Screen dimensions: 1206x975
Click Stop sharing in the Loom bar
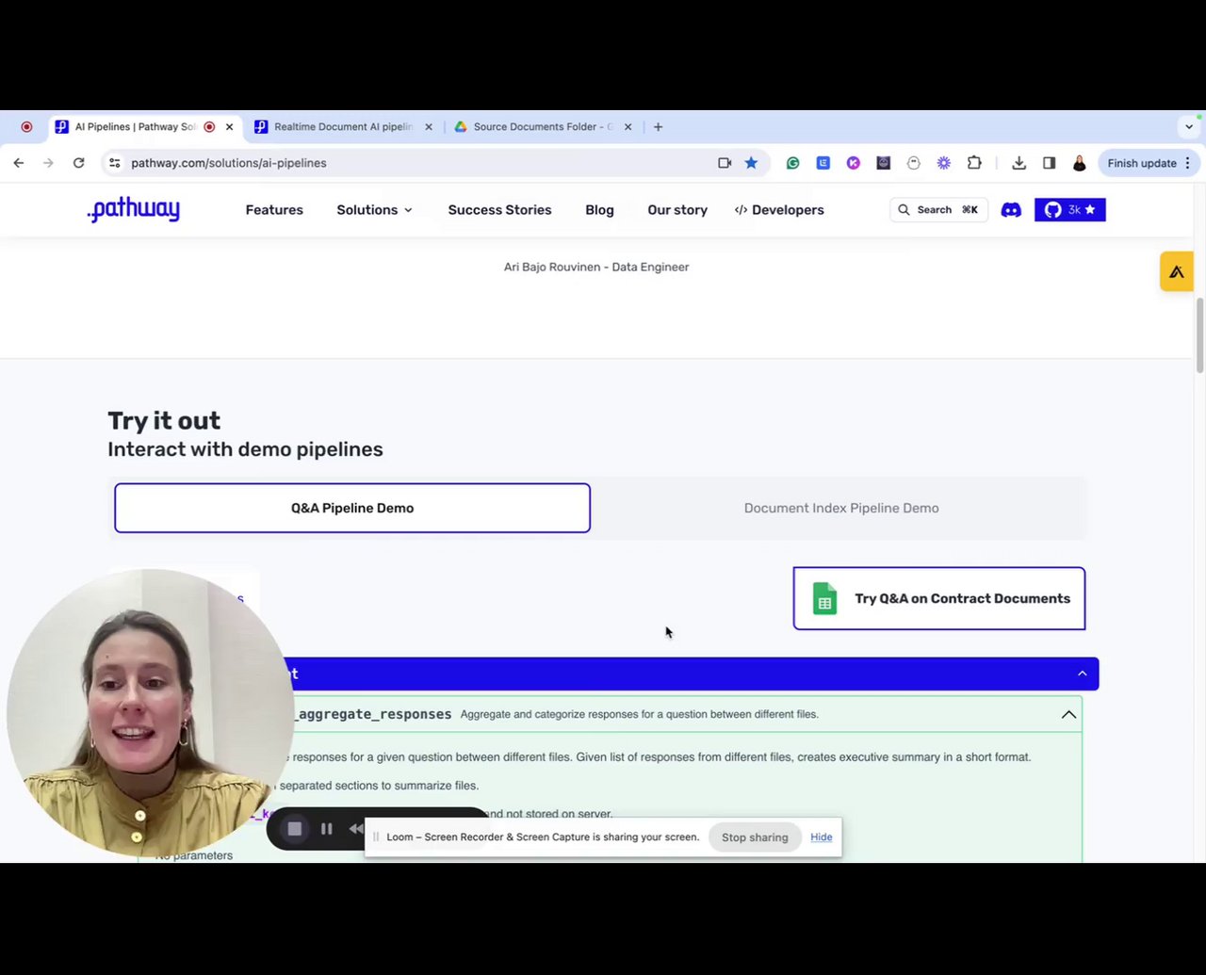tap(755, 837)
